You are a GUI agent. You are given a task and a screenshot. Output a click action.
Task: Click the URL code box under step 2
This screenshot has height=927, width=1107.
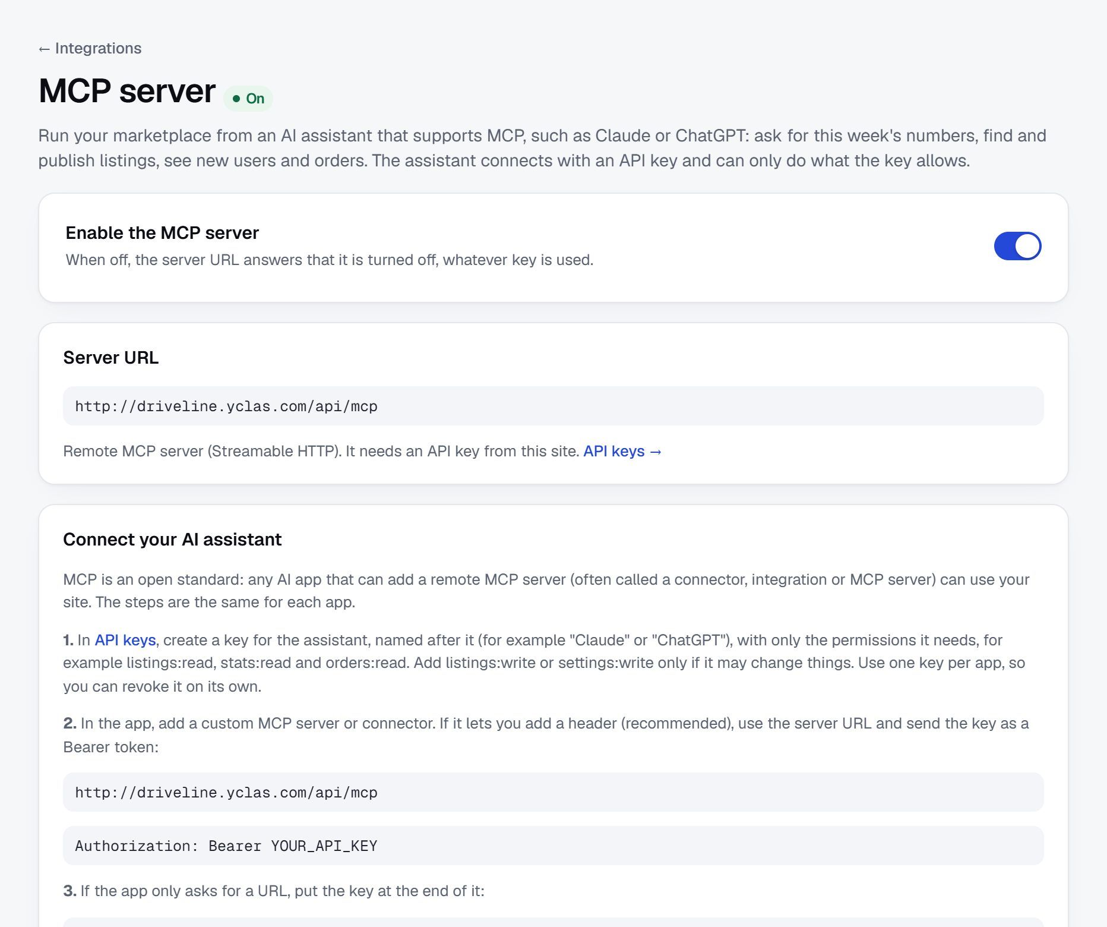point(553,792)
